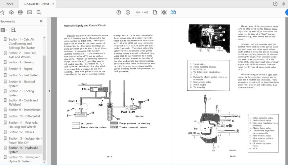Click the find text magnifier icon
The image size is (288, 165).
click(39, 12)
